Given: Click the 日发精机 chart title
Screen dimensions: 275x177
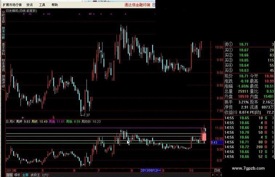Looking at the screenshot, I should coord(21,11).
